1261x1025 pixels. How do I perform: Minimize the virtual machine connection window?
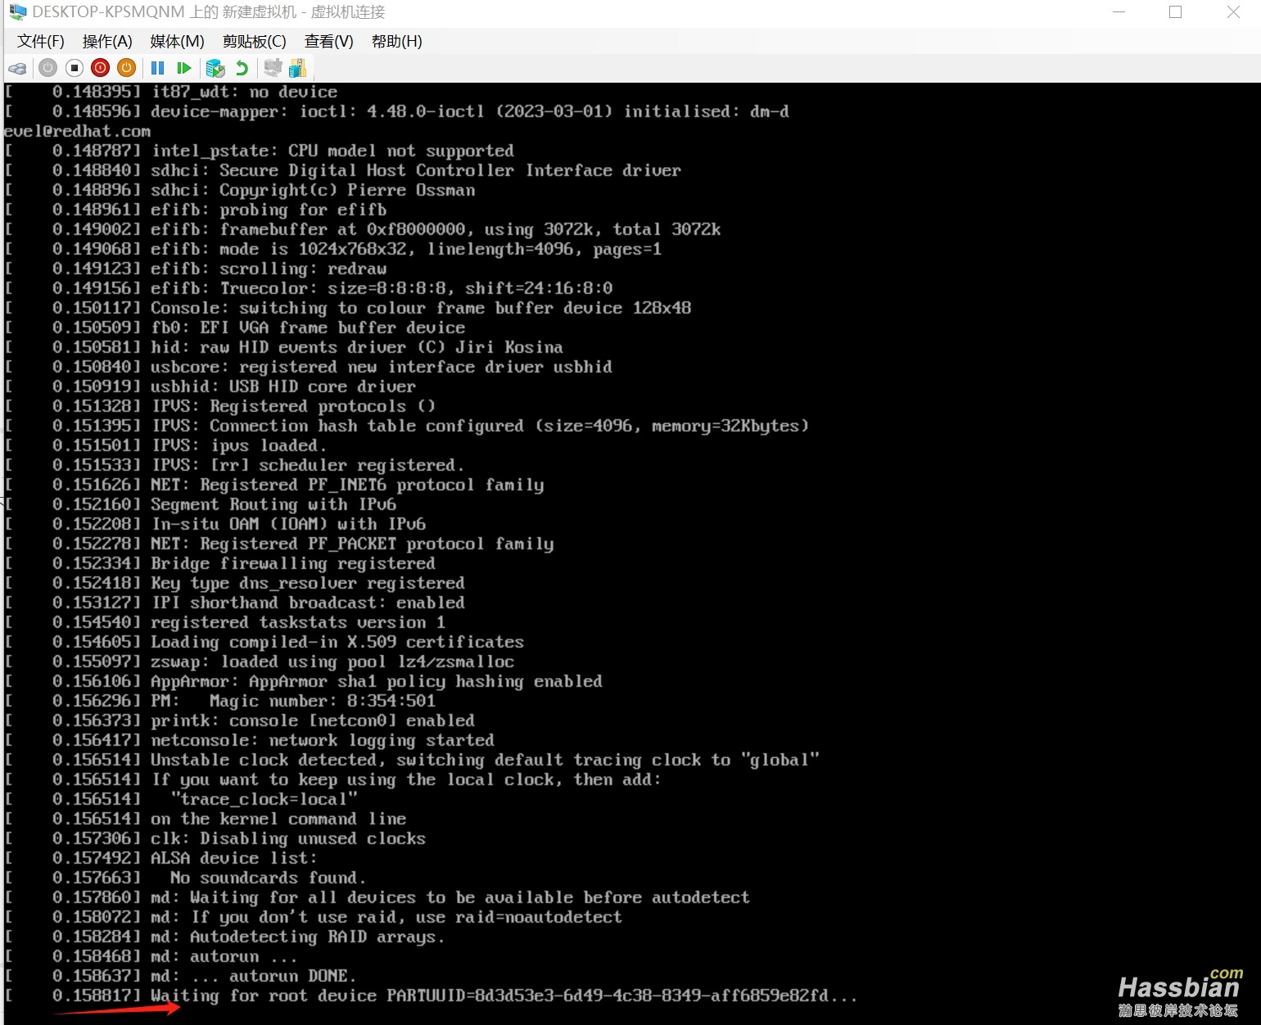click(1119, 12)
